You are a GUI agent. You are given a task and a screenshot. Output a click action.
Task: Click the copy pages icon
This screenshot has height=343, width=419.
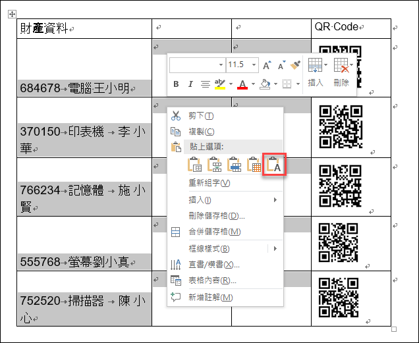point(175,132)
